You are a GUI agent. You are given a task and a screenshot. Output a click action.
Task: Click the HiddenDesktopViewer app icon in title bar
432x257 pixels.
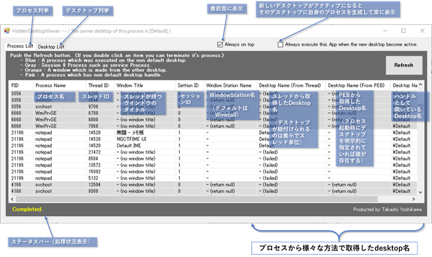point(7,30)
